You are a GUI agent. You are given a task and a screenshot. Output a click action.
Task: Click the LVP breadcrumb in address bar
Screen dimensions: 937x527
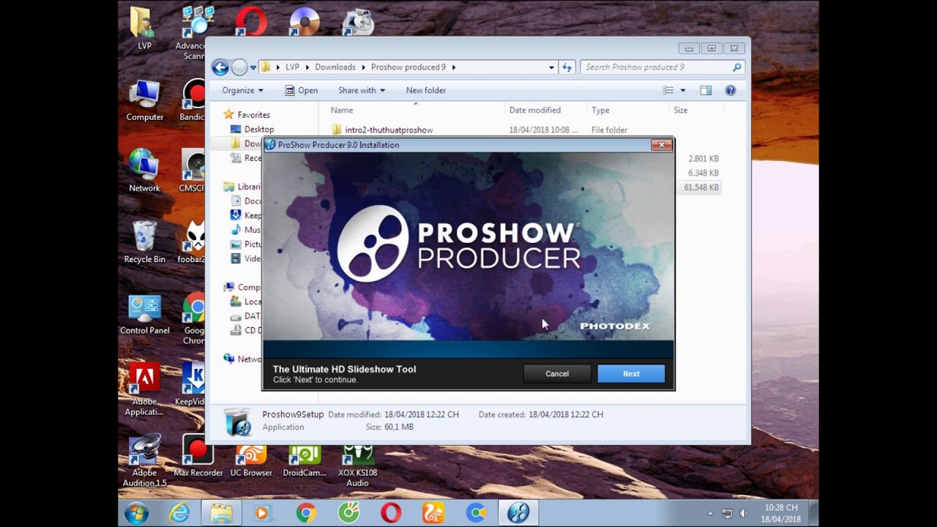pos(292,67)
